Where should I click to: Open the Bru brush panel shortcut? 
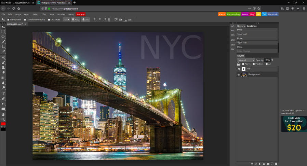(232, 40)
